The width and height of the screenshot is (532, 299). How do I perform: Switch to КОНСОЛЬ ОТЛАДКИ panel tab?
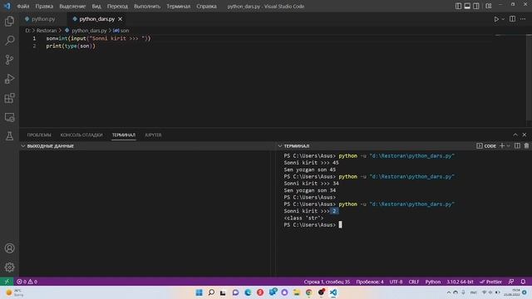pos(81,135)
